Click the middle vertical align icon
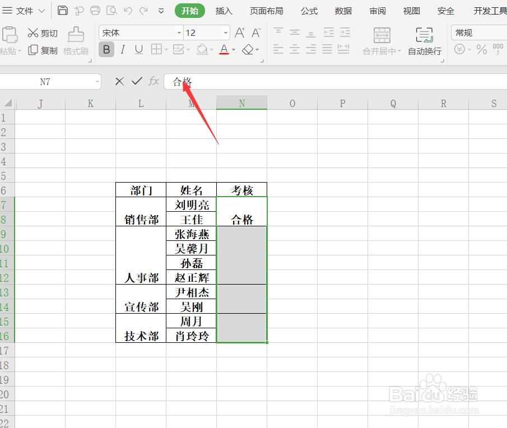The width and height of the screenshot is (507, 428). click(x=295, y=32)
